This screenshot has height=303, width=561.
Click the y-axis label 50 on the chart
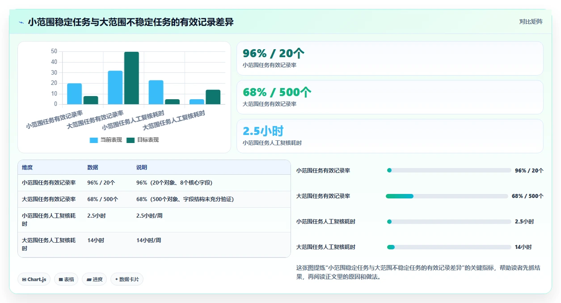pyautogui.click(x=54, y=51)
